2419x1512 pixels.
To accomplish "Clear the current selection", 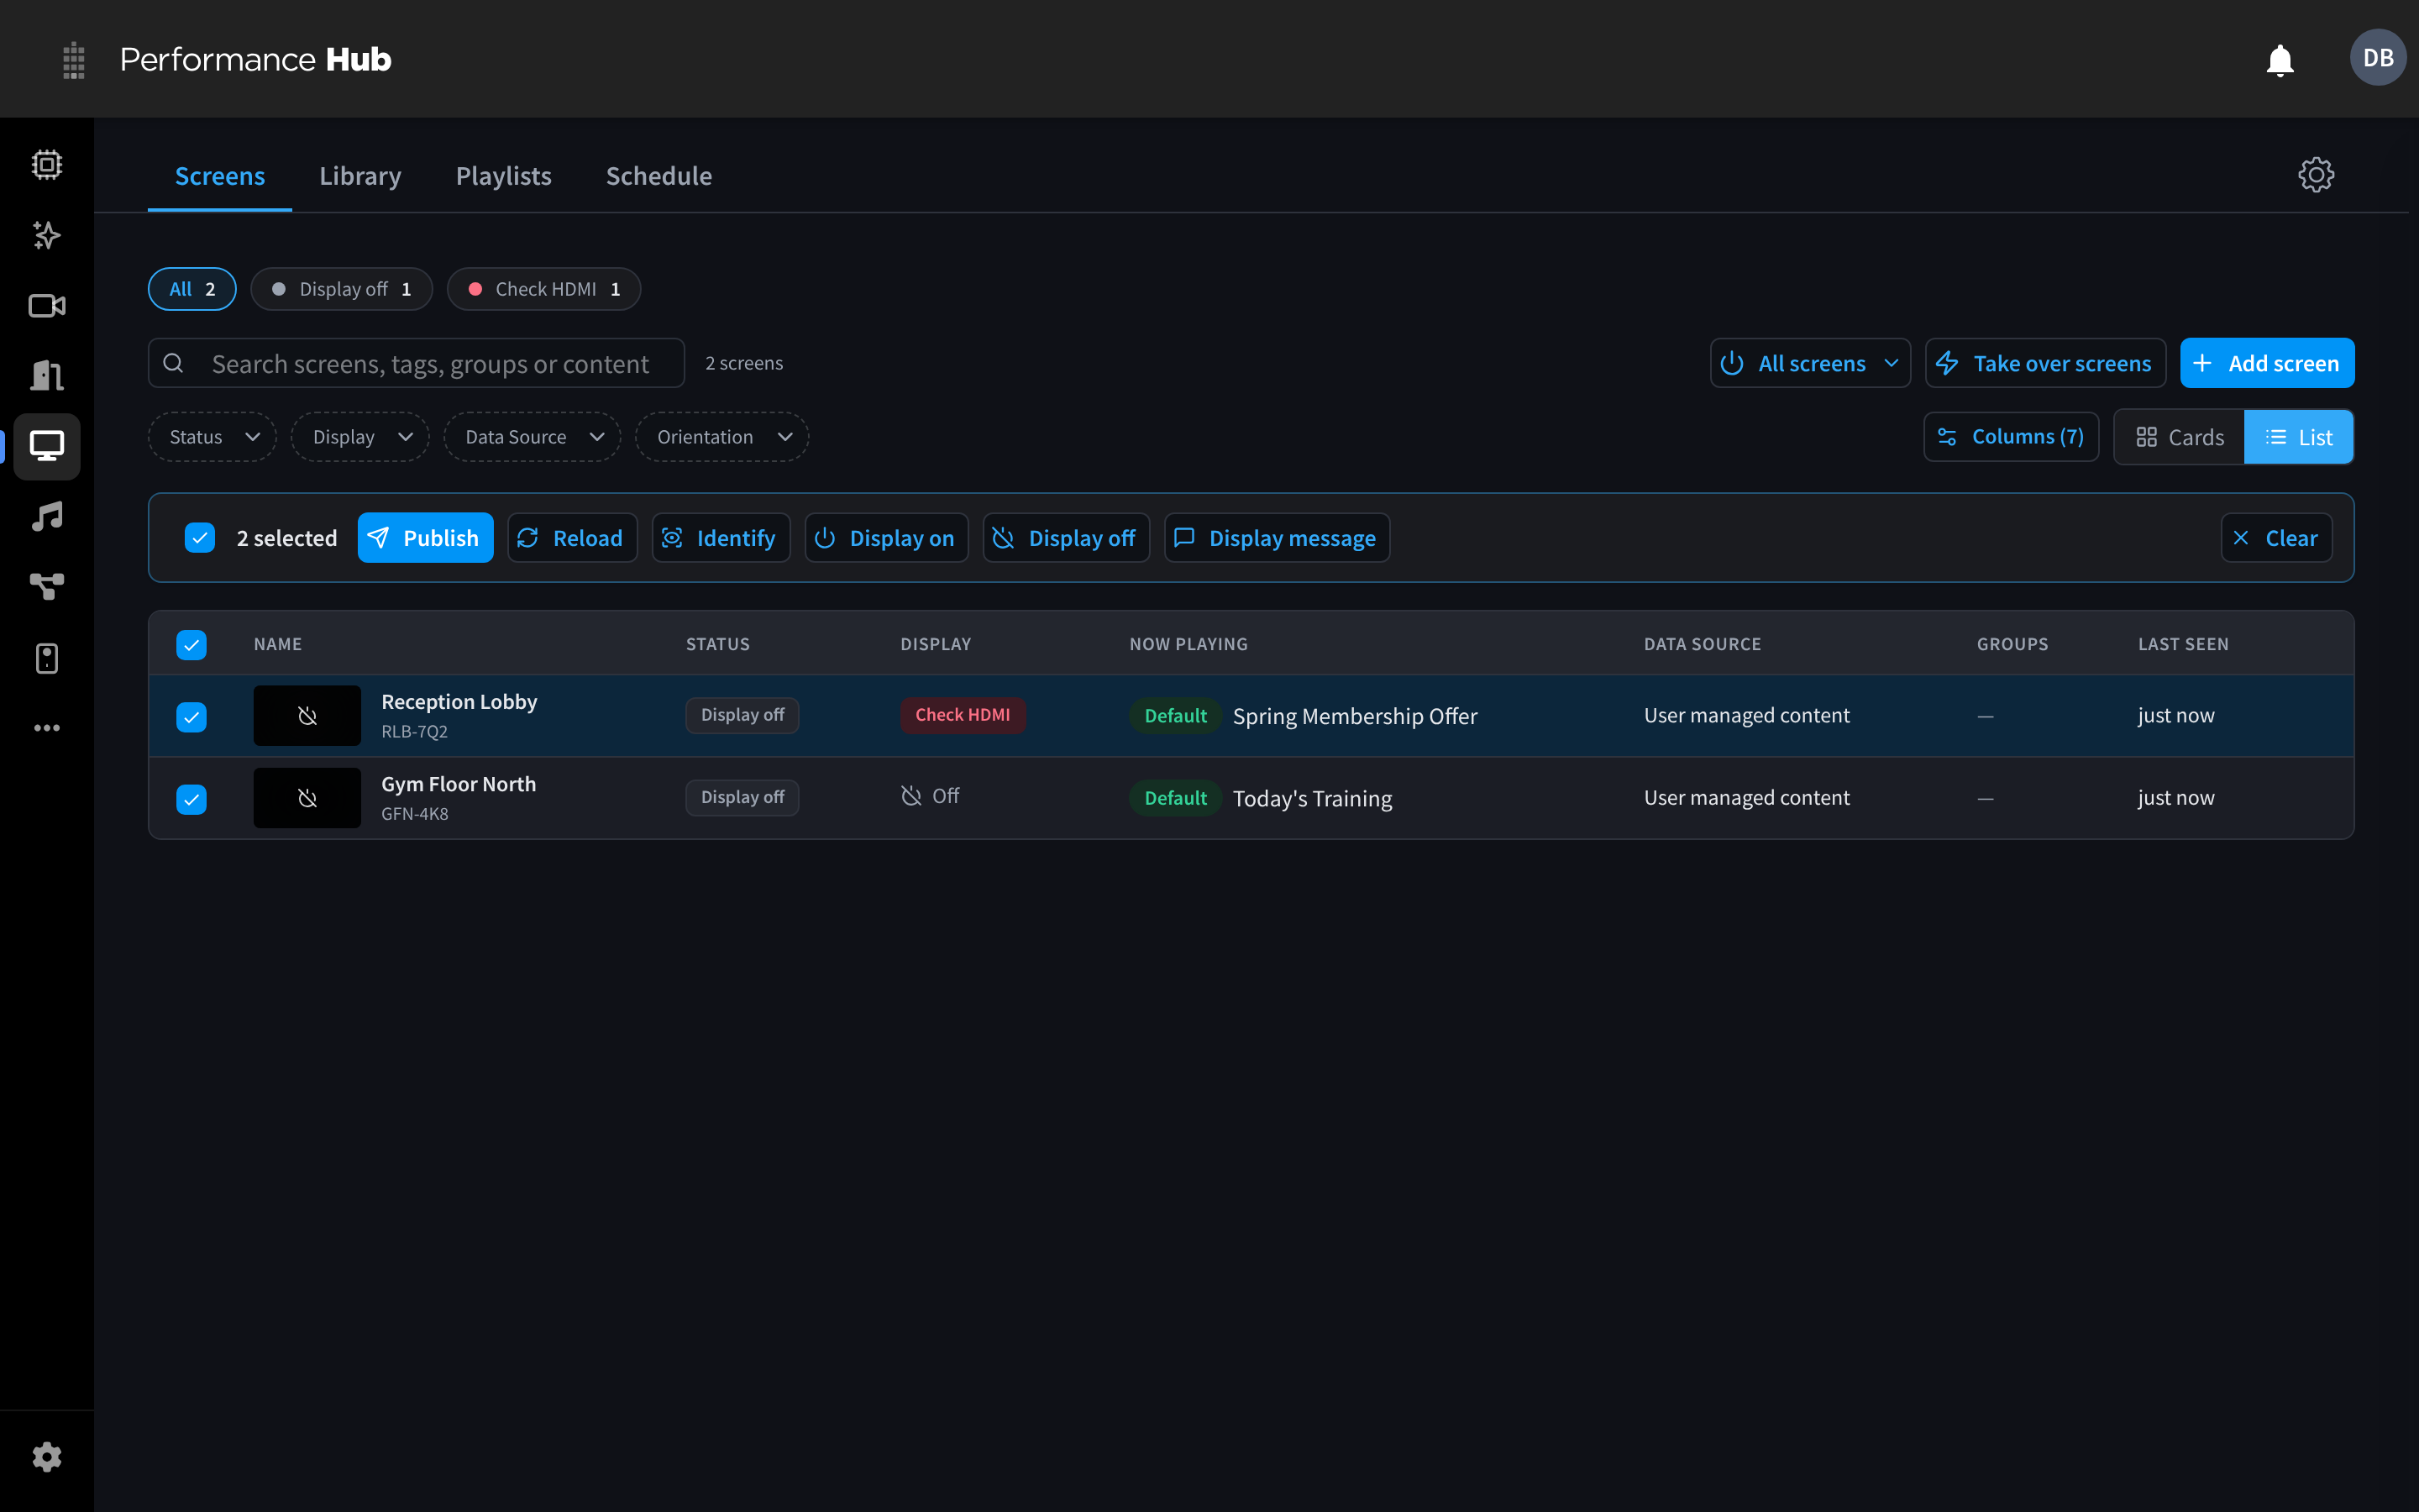I will (x=2276, y=538).
